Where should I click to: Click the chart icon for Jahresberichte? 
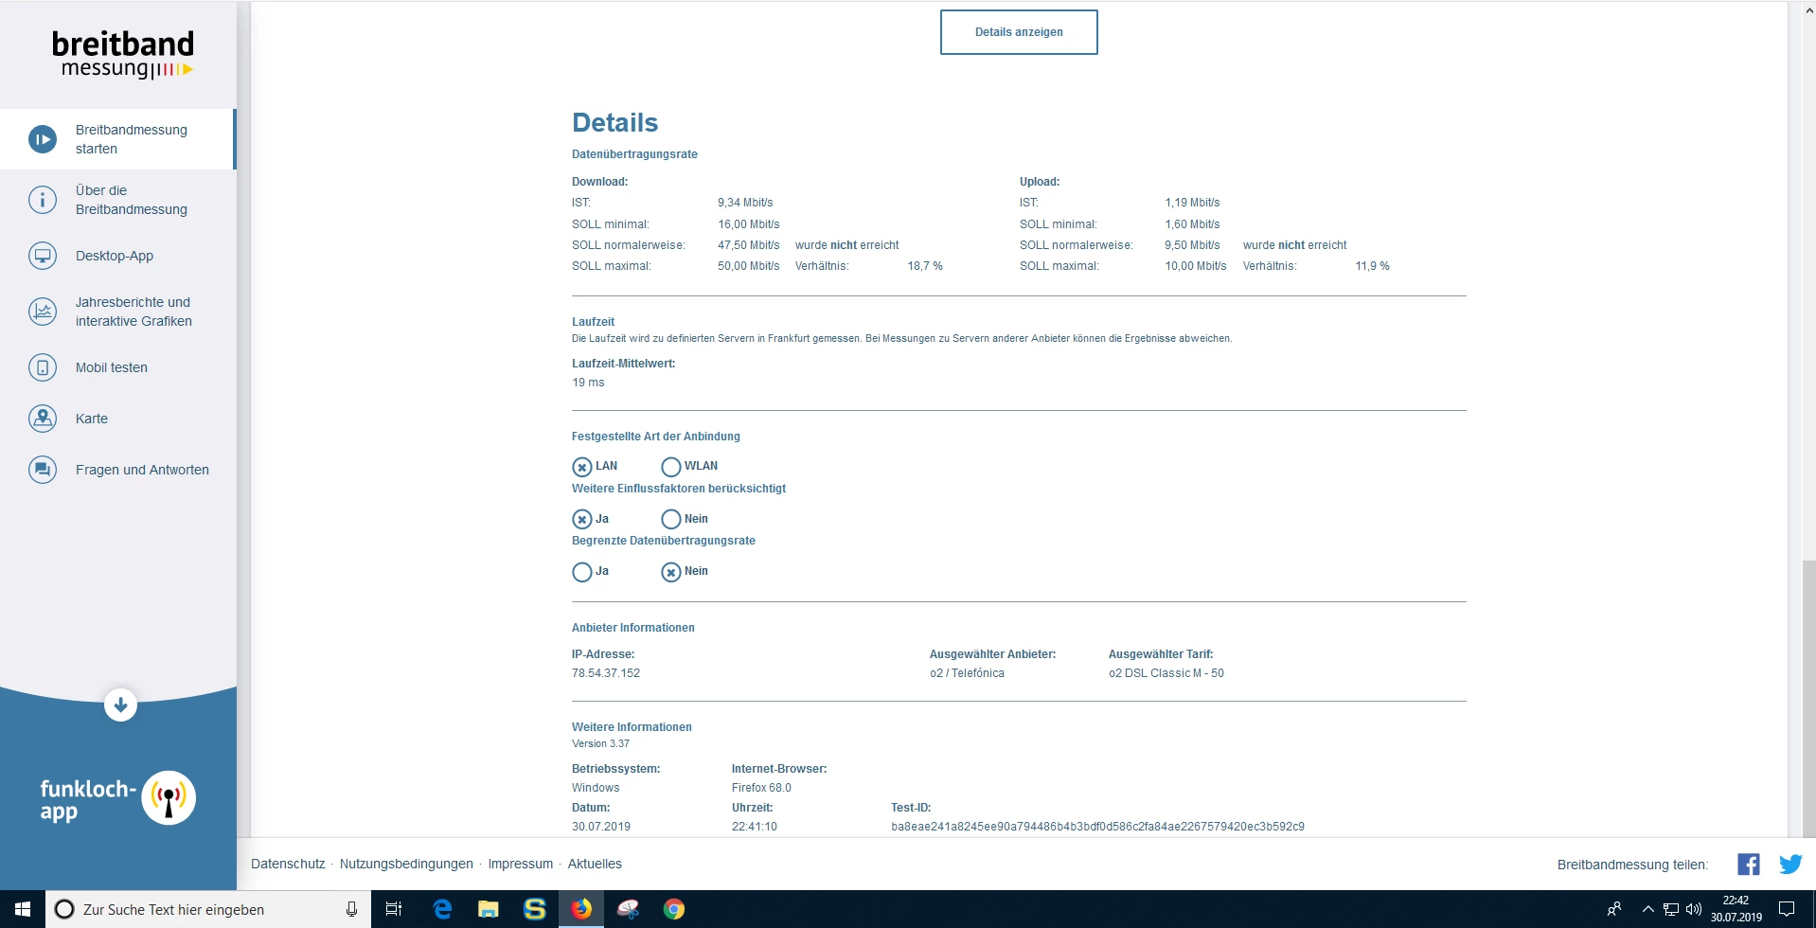click(43, 312)
